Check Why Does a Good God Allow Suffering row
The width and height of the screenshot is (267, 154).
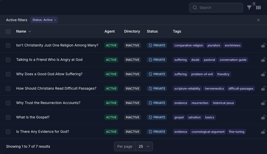point(8,74)
